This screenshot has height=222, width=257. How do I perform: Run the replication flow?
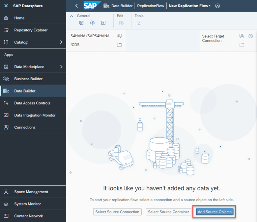tap(103, 23)
